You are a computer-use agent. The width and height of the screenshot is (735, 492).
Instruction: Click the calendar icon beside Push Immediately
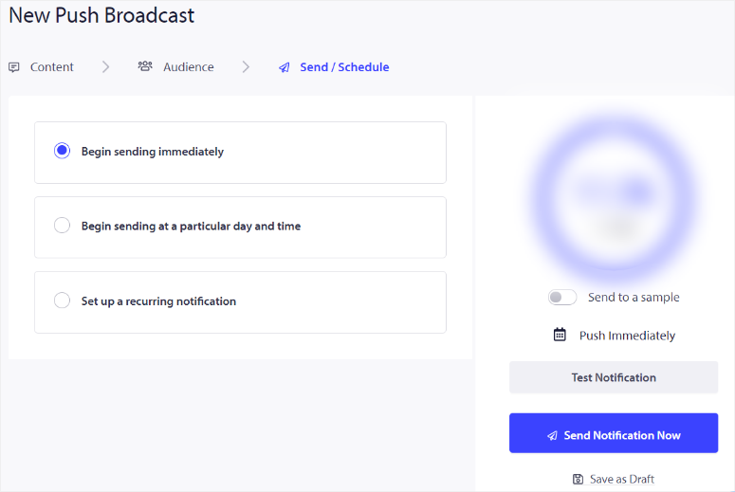coord(560,335)
